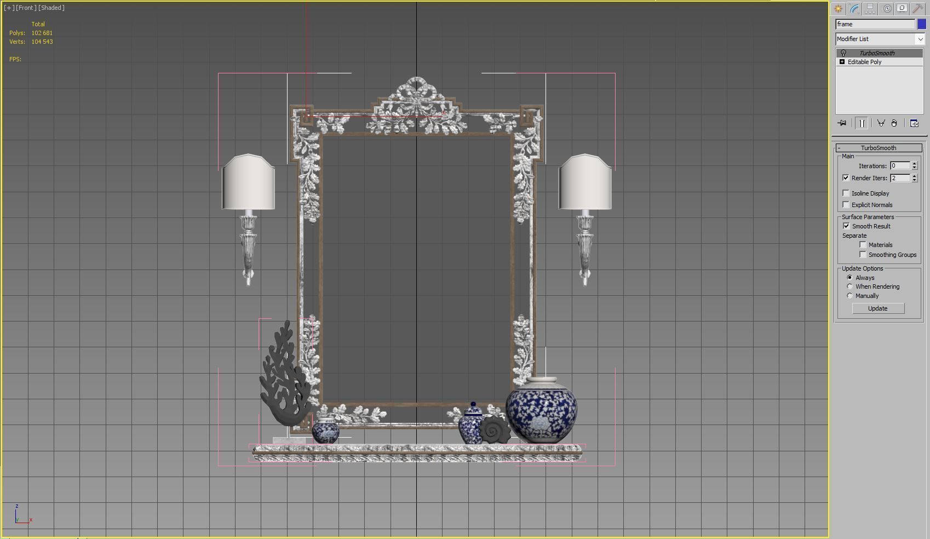Remove modifier with the trash icon
The width and height of the screenshot is (930, 539).
(x=894, y=123)
